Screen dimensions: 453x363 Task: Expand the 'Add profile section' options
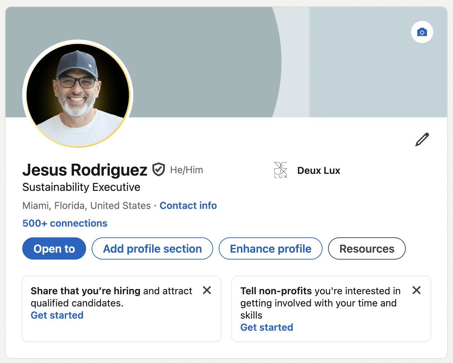pos(152,248)
